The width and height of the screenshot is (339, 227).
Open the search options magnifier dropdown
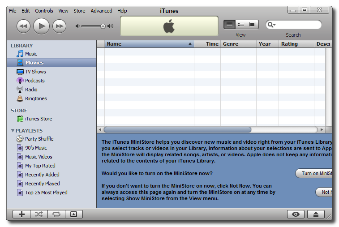[271, 25]
